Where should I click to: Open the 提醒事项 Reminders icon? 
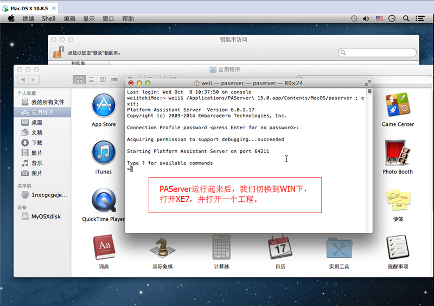[398, 247]
